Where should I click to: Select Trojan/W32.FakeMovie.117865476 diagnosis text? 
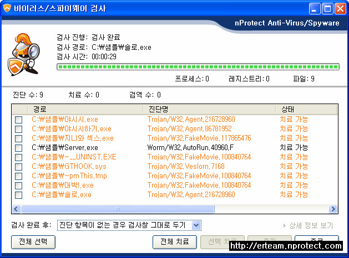[x=199, y=138]
